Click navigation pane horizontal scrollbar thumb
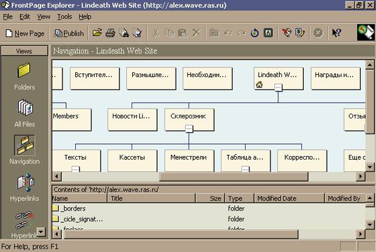The height and width of the screenshot is (252, 376). tap(234, 177)
